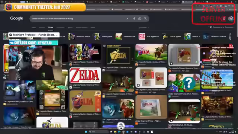Submit search with magnifier icon
This screenshot has width=238, height=134.
coord(145,19)
